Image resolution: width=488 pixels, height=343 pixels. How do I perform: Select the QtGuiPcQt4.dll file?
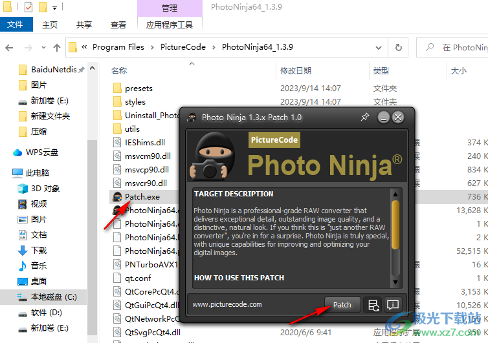coord(152,306)
